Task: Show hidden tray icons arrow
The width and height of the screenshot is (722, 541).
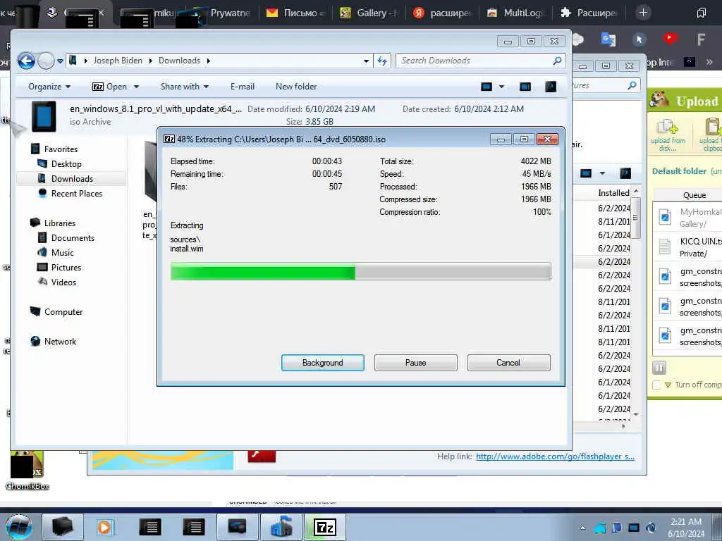Action: pyautogui.click(x=582, y=528)
